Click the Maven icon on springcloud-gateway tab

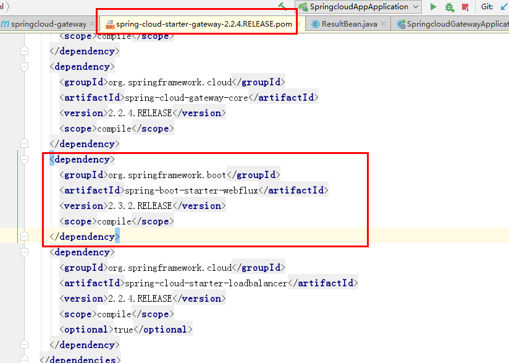point(5,24)
